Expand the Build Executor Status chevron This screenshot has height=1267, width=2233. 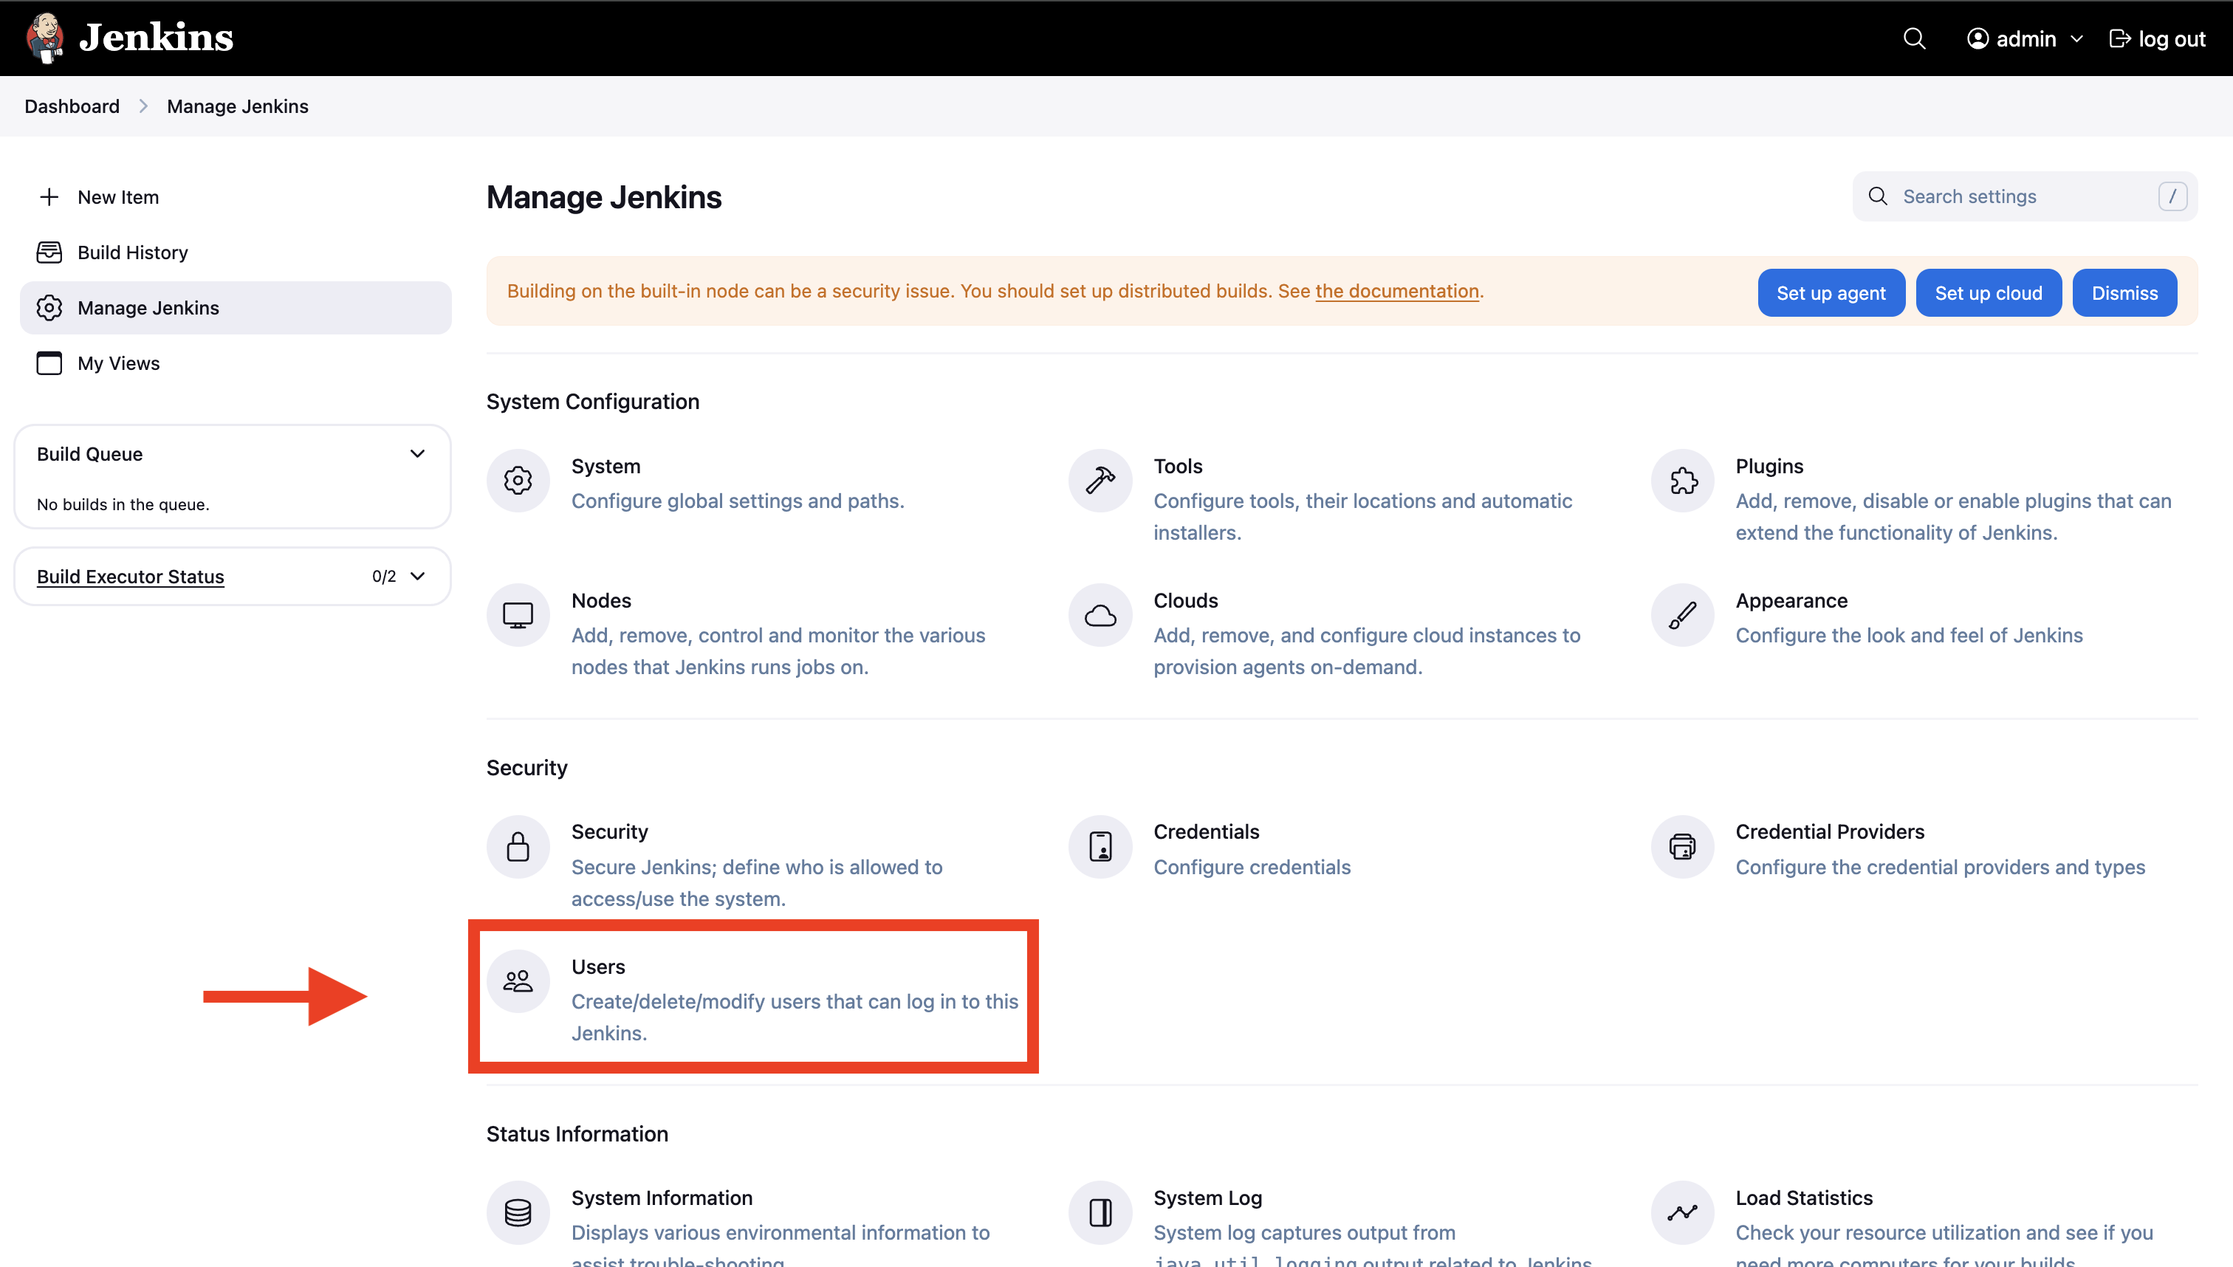click(418, 576)
